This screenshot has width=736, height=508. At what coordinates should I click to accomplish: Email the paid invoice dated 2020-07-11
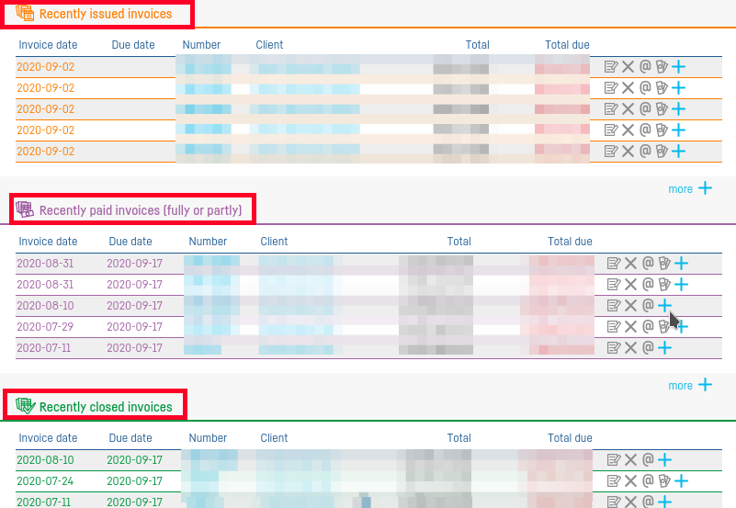648,347
